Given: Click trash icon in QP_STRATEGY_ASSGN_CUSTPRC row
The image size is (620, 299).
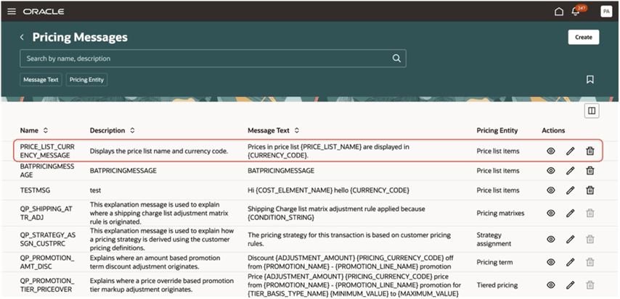Looking at the screenshot, I should [590, 239].
